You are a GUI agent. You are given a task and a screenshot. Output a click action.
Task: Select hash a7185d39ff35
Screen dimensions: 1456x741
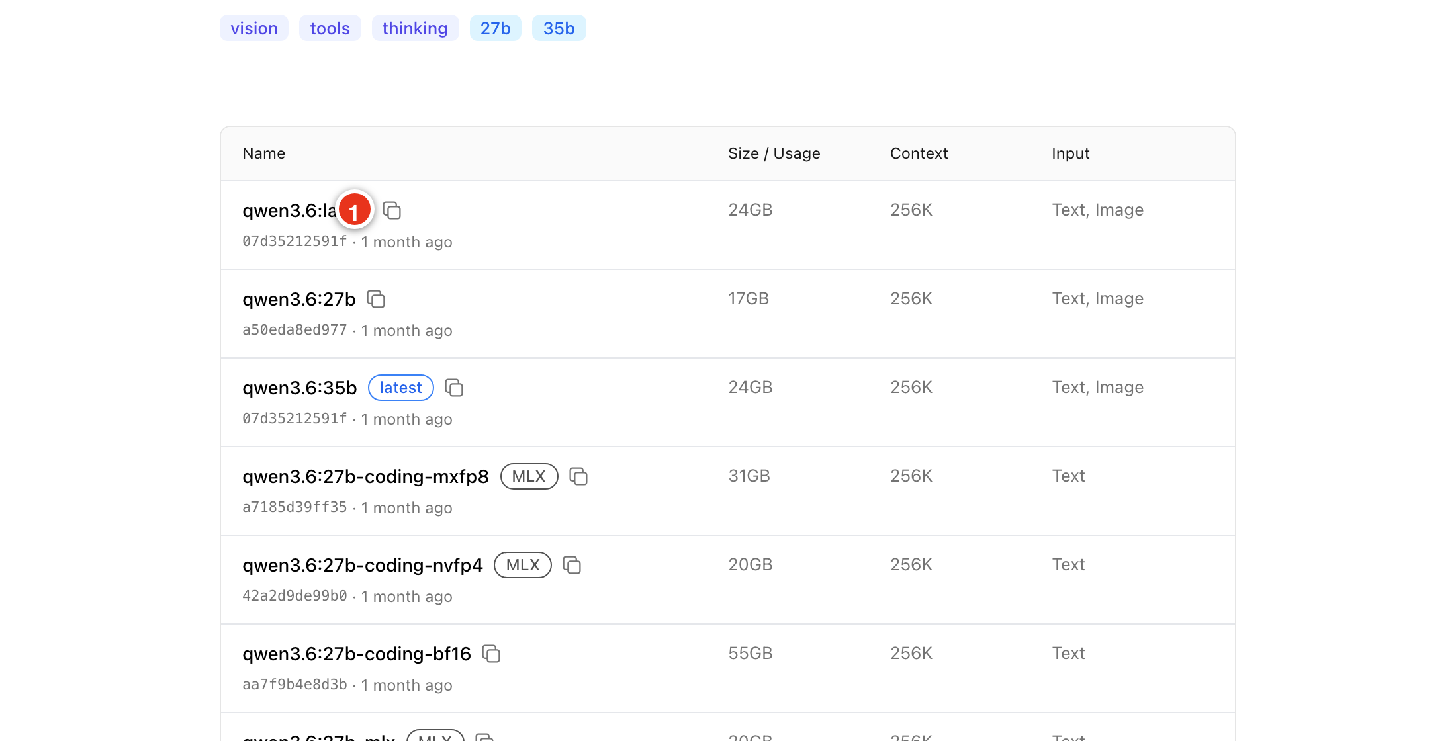295,507
